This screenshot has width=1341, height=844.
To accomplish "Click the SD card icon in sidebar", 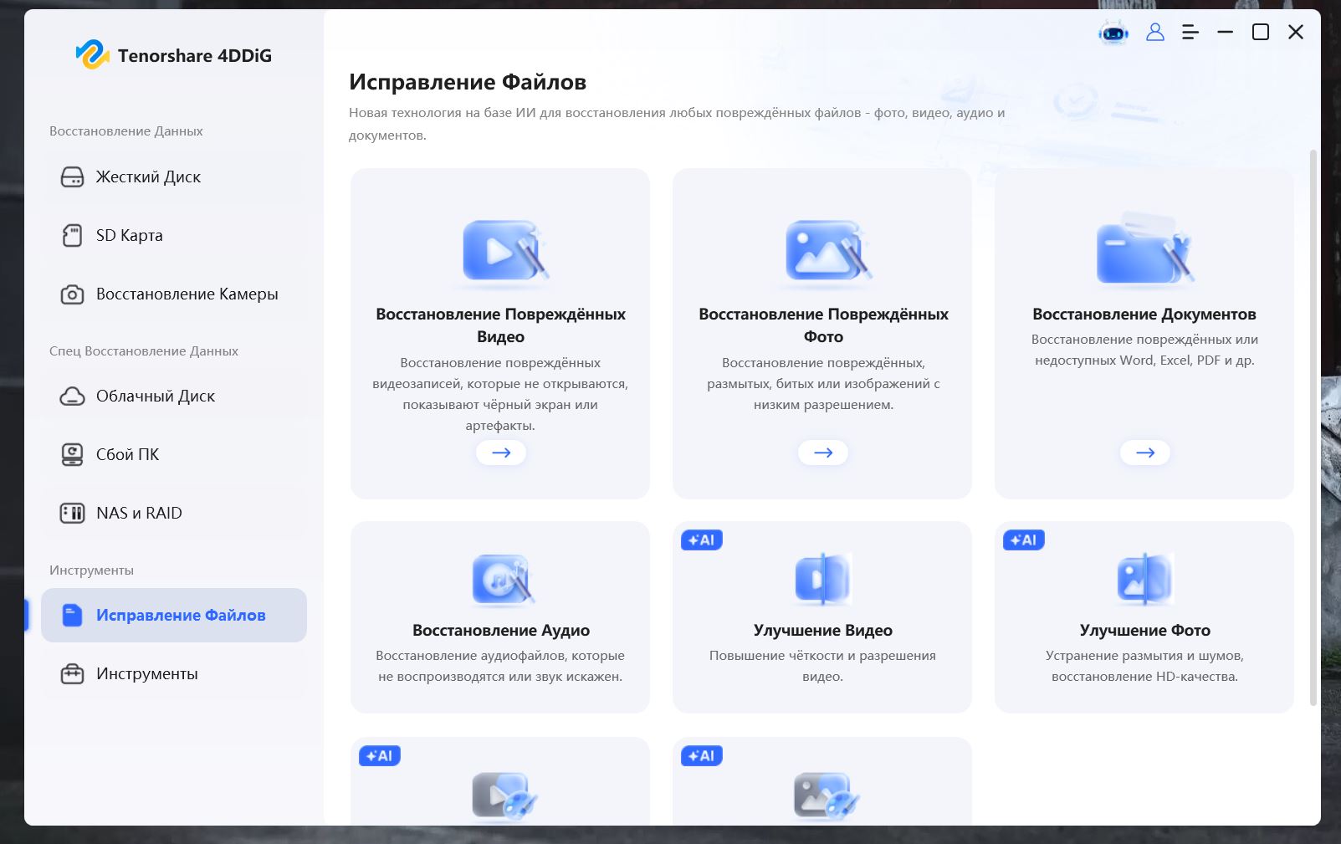I will (73, 236).
